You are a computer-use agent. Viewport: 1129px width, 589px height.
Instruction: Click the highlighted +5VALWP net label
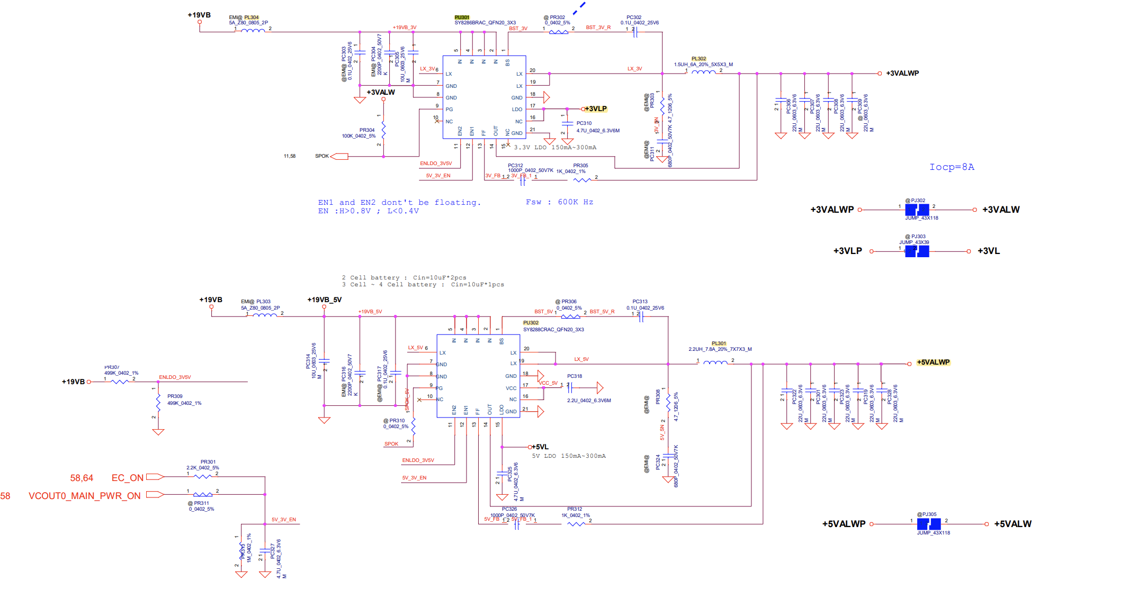tap(933, 363)
